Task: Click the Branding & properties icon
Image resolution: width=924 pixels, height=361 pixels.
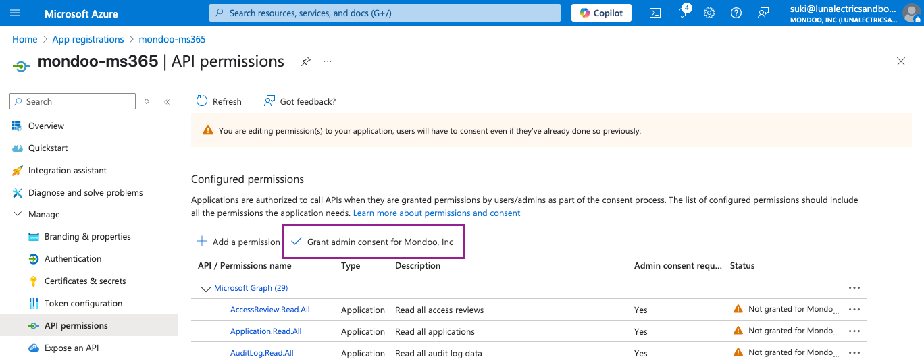Action: (33, 236)
